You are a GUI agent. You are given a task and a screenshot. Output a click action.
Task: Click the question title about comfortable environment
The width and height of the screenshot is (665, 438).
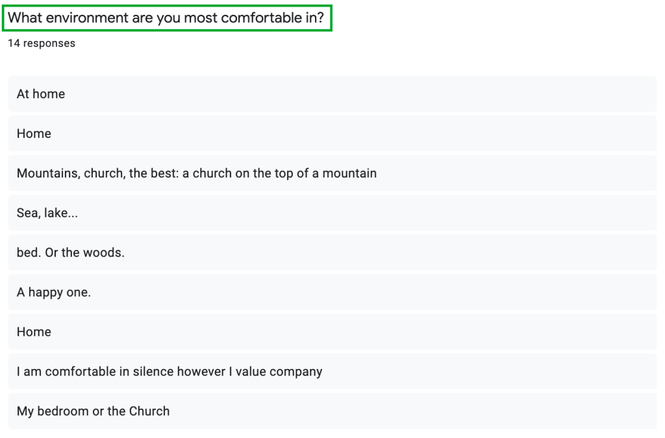click(x=166, y=18)
